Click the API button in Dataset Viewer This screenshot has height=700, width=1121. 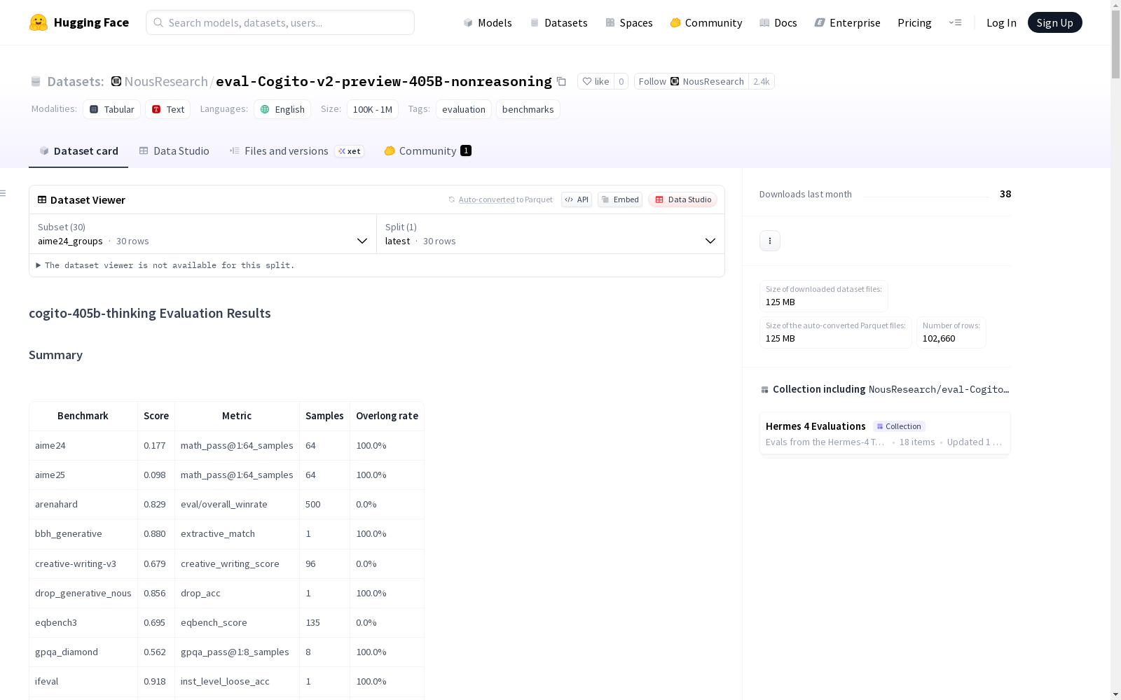pos(577,199)
